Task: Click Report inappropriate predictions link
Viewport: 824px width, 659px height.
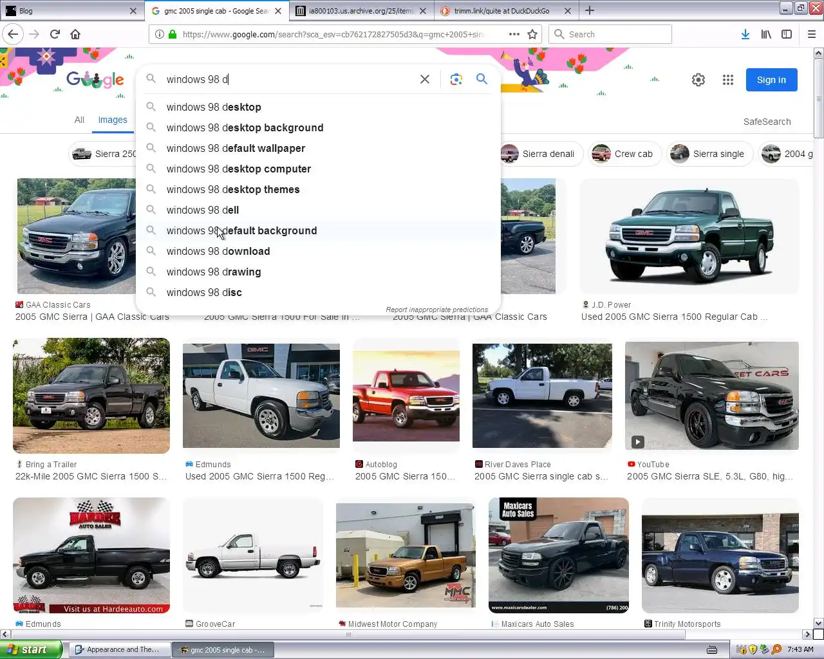Action: (x=436, y=310)
